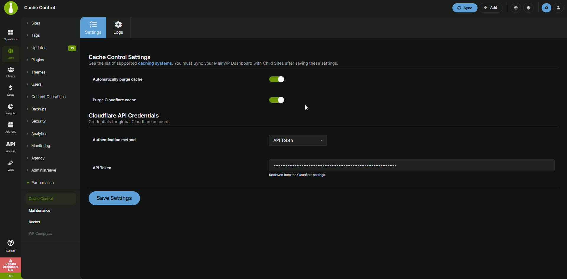Click the stopwatch icon in top bar
The height and width of the screenshot is (279, 567).
(546, 8)
